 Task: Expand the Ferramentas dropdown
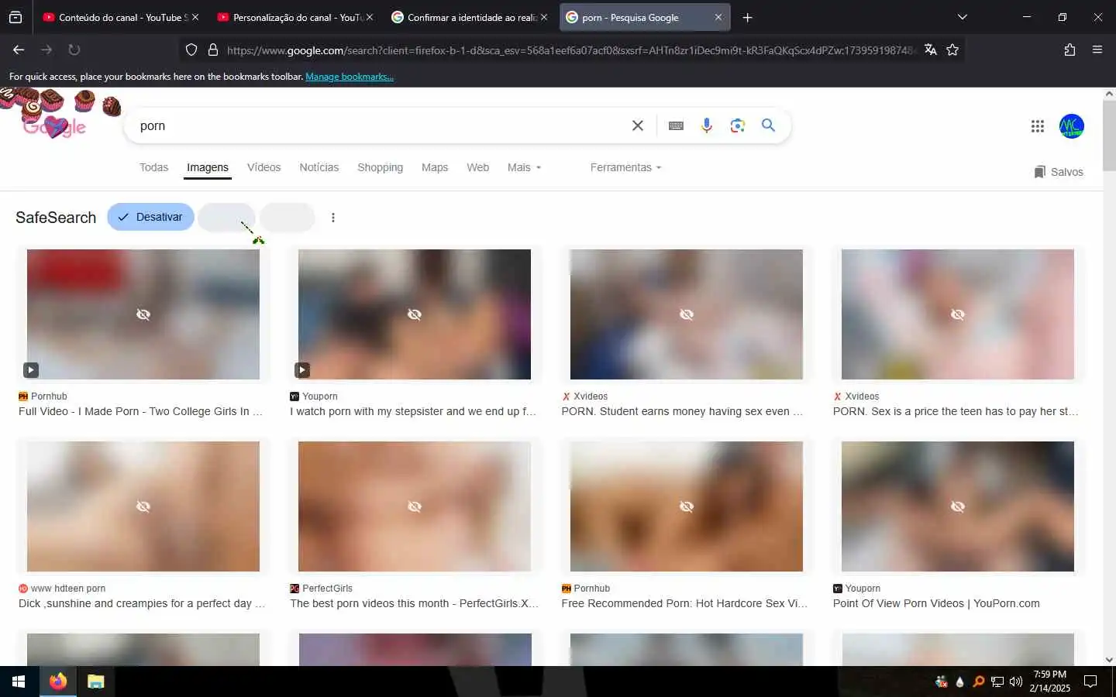626,167
